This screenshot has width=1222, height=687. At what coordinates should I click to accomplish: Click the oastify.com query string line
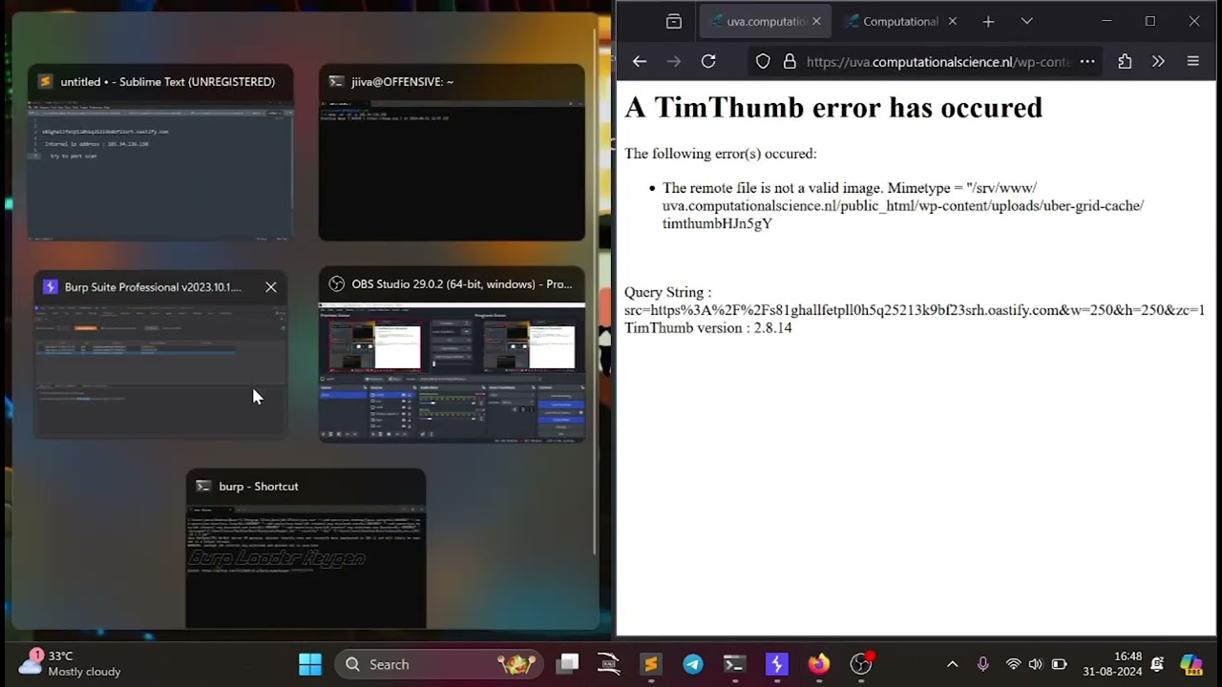coord(915,310)
